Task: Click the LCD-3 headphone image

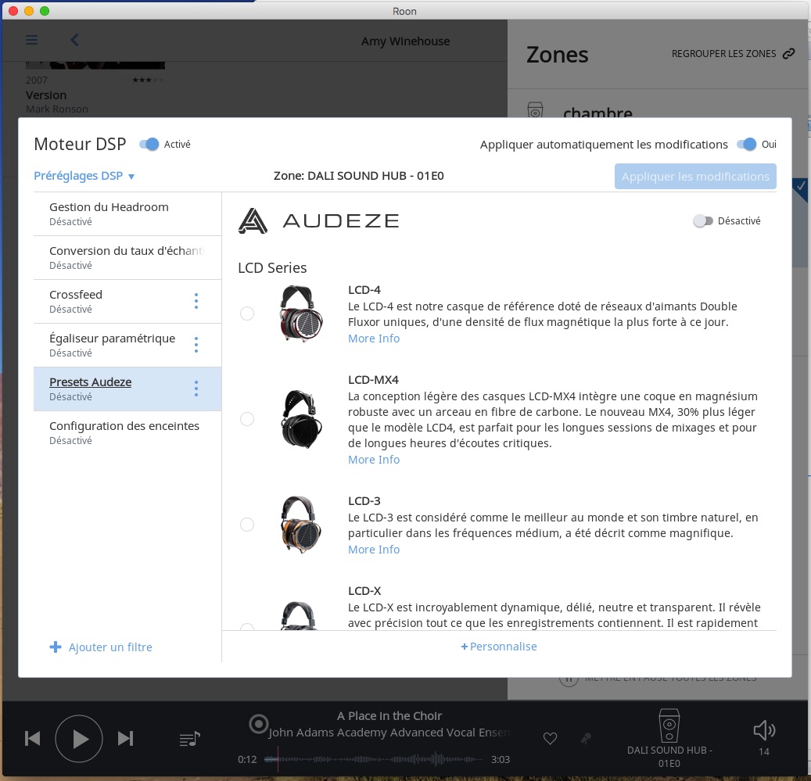Action: click(301, 525)
